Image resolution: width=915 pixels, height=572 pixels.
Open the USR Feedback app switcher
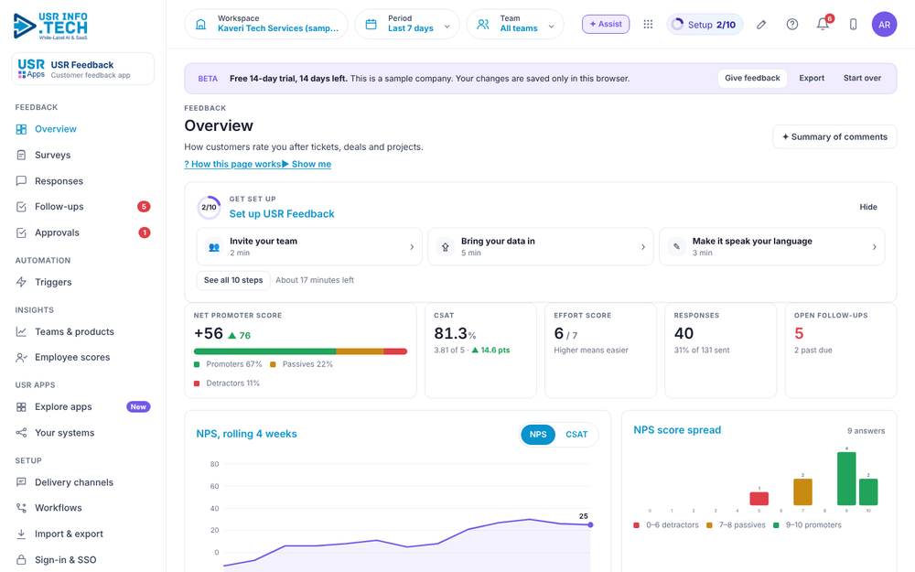tap(83, 69)
